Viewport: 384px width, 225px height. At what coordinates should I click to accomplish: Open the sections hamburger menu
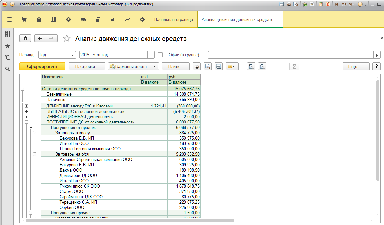click(9, 19)
